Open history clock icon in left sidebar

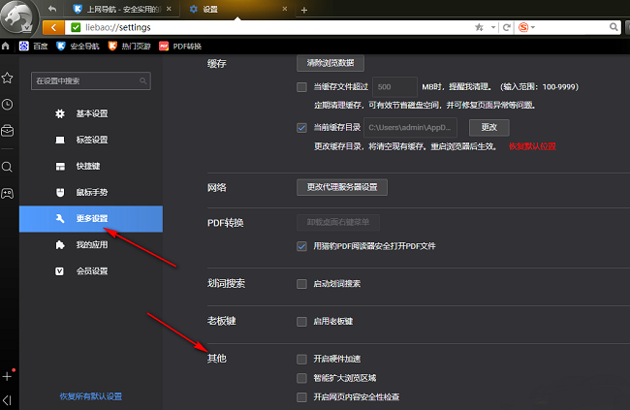pyautogui.click(x=7, y=105)
